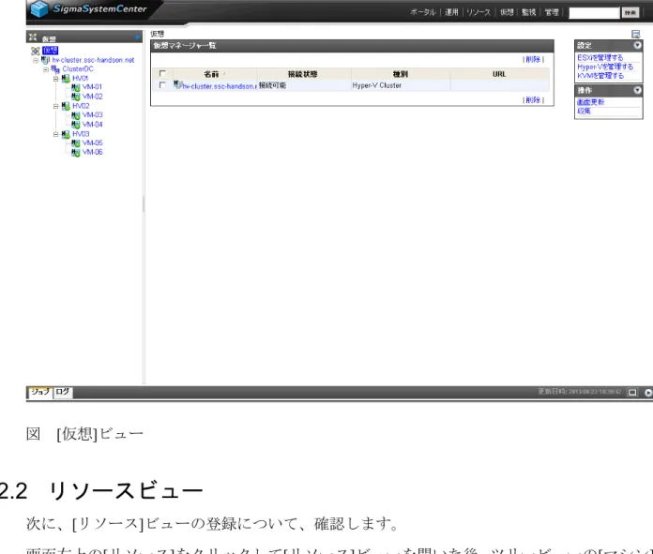Click the VM-05 machine icon
The height and width of the screenshot is (554, 653).
[x=75, y=143]
